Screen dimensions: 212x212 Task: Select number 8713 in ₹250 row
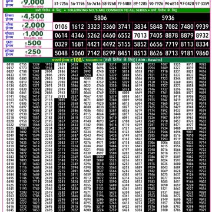pyautogui.click(x=171, y=53)
